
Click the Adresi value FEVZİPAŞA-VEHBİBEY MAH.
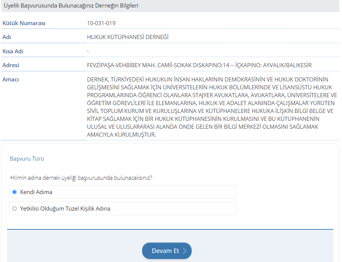(199, 65)
